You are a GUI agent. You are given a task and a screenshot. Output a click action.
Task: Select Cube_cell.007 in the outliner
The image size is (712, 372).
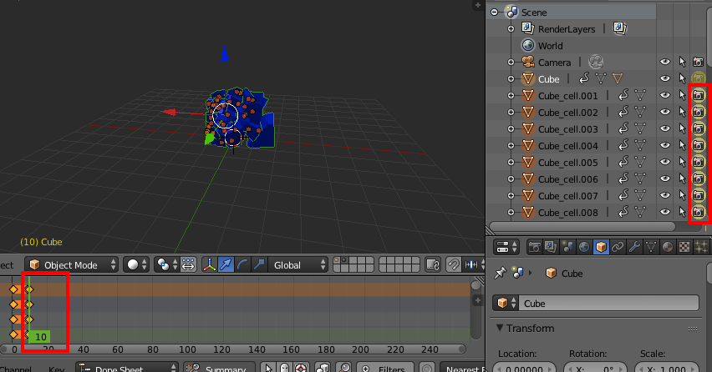click(x=567, y=196)
